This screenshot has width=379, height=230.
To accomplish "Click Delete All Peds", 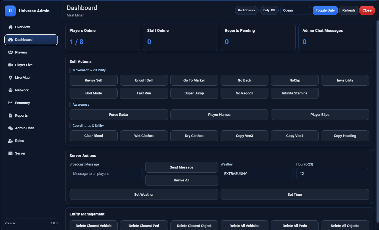I will coord(295,225).
